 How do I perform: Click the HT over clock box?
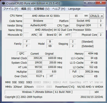click(51, 76)
